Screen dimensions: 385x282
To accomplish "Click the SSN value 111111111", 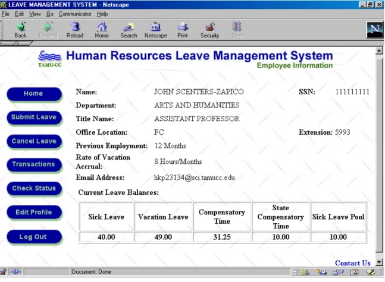I will 352,92.
